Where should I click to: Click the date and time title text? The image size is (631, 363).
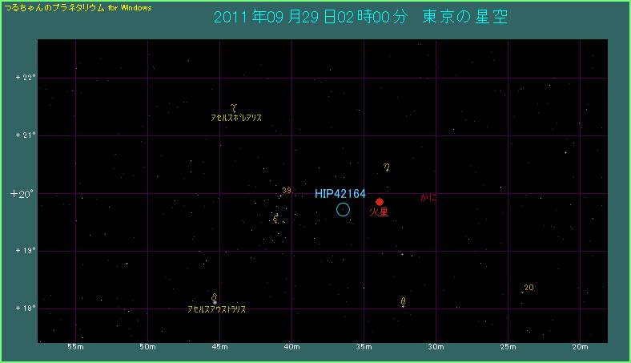[x=360, y=18]
